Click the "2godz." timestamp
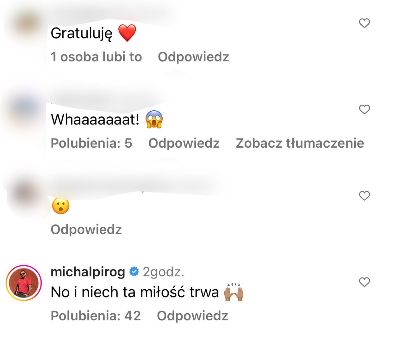The height and width of the screenshot is (338, 393). (x=163, y=272)
